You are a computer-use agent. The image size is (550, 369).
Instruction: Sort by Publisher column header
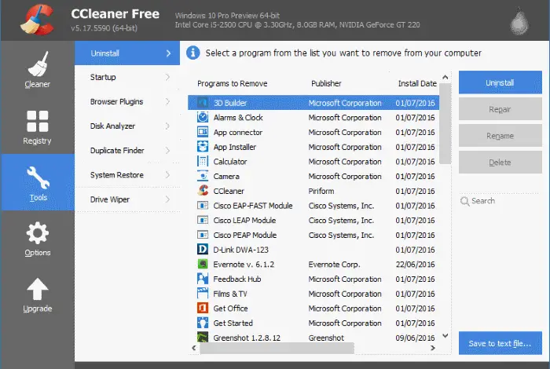pos(326,83)
